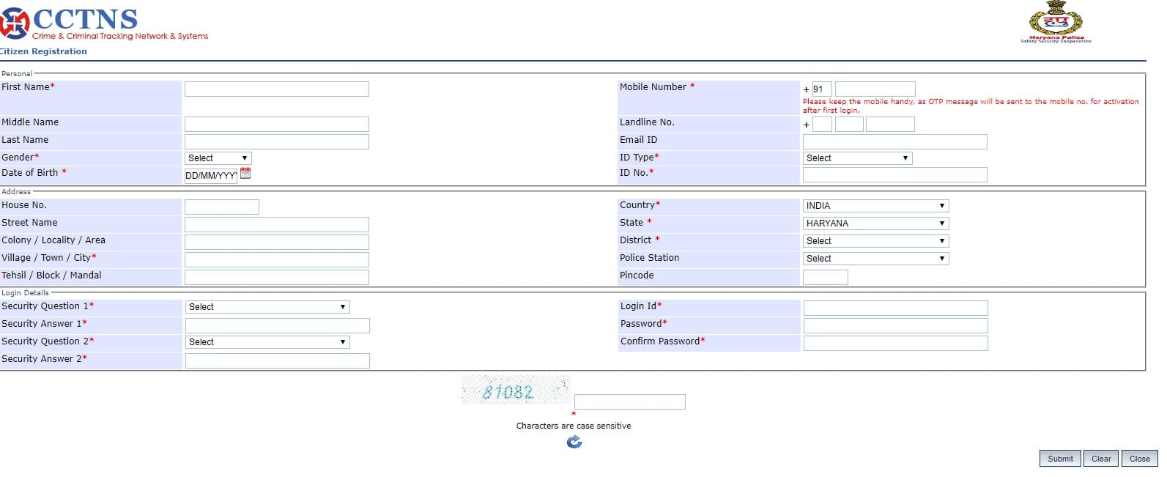Focus the Login Id field
Image resolution: width=1167 pixels, height=477 pixels.
[x=895, y=308]
